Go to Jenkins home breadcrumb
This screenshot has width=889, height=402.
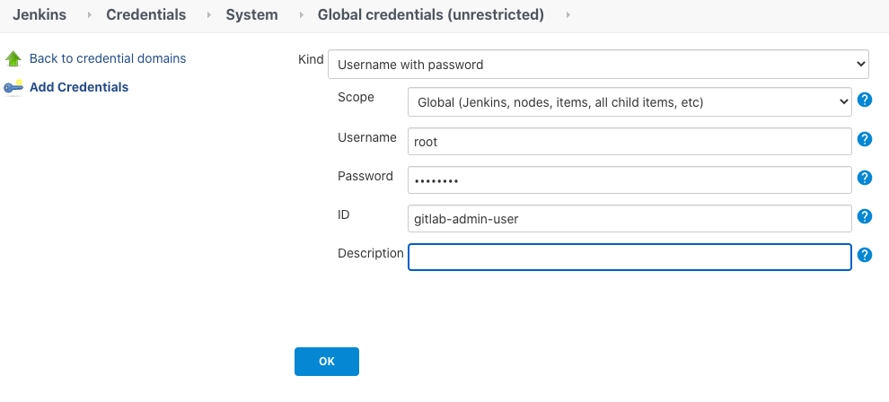coord(40,15)
